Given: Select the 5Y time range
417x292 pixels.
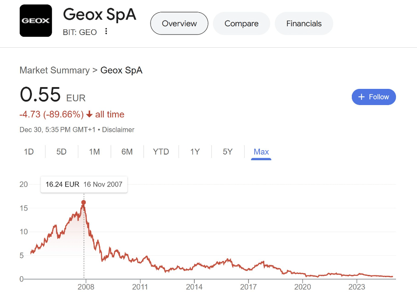Looking at the screenshot, I should 228,152.
